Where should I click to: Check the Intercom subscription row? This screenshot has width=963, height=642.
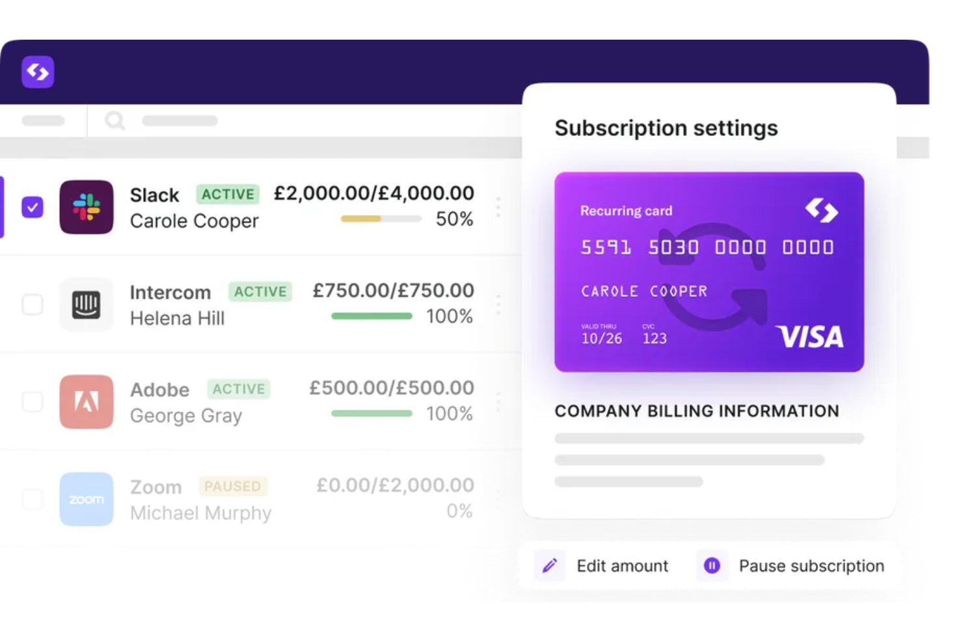(x=32, y=304)
